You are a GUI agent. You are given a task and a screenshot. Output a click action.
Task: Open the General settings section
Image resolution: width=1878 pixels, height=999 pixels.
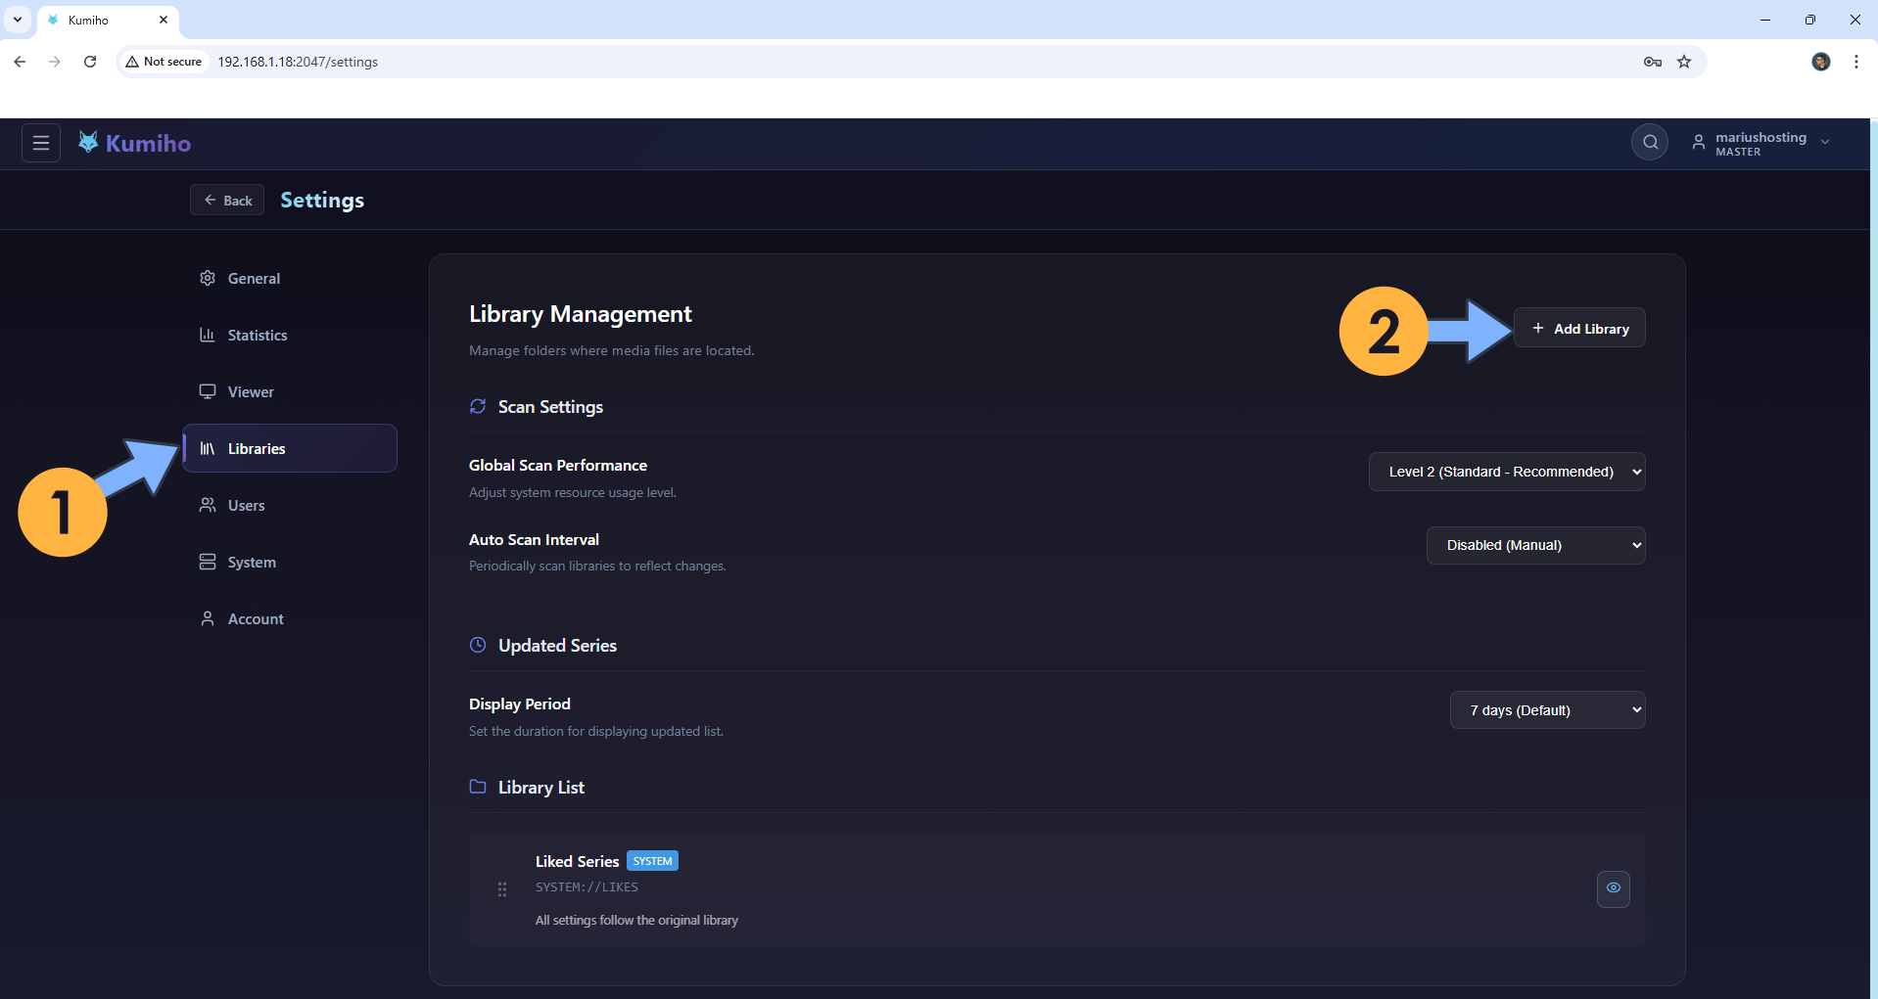coord(252,278)
